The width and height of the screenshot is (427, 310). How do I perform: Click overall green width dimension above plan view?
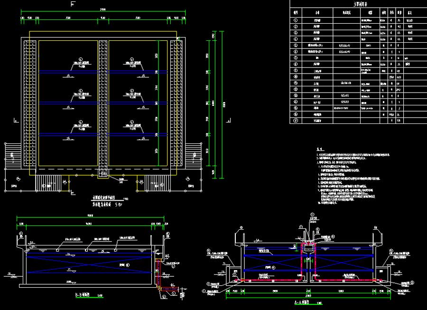tap(103, 11)
